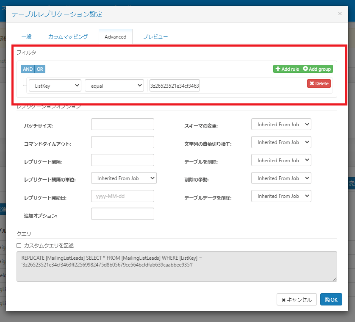Close the table replication settings dialog
The height and width of the screenshot is (322, 355).
pyautogui.click(x=340, y=14)
